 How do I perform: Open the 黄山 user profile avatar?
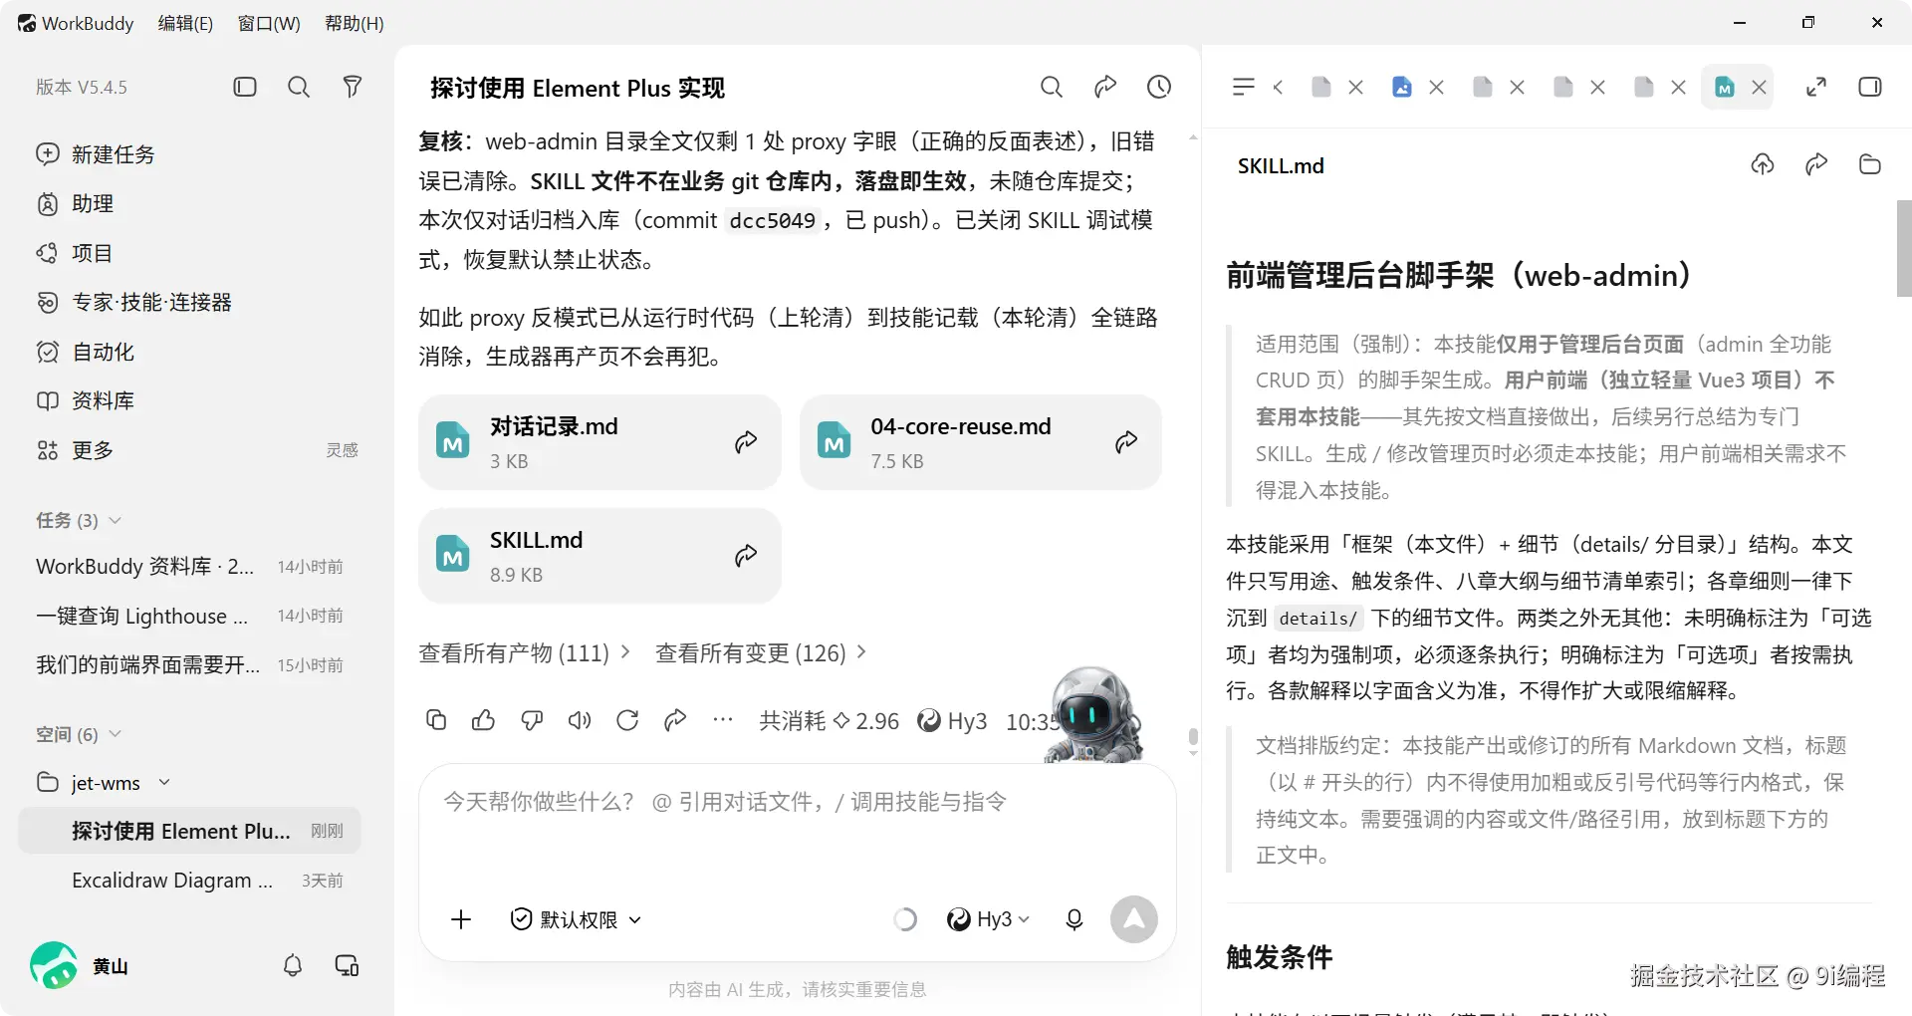(x=54, y=965)
